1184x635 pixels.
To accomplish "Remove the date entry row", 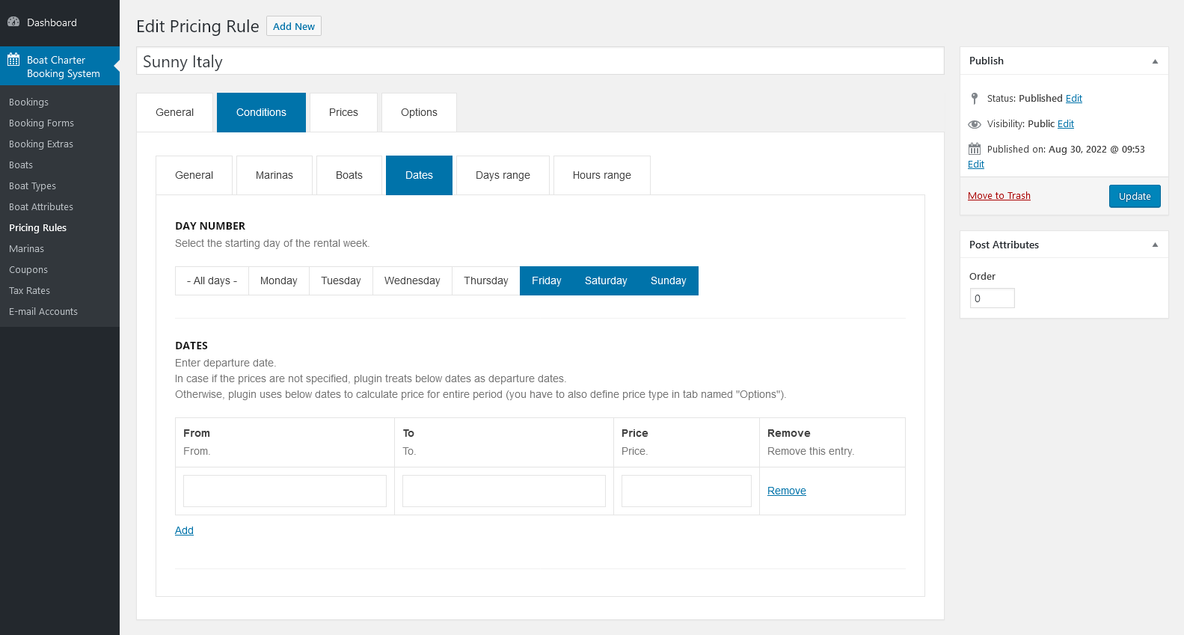I will click(x=786, y=491).
